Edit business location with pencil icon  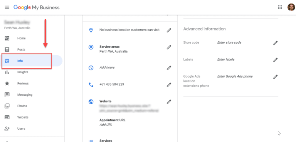point(169,30)
